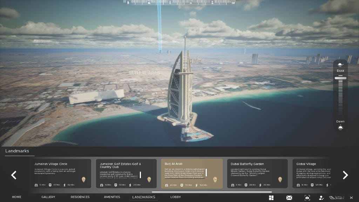
Task: Open the Gallery tab
Action: click(x=48, y=197)
